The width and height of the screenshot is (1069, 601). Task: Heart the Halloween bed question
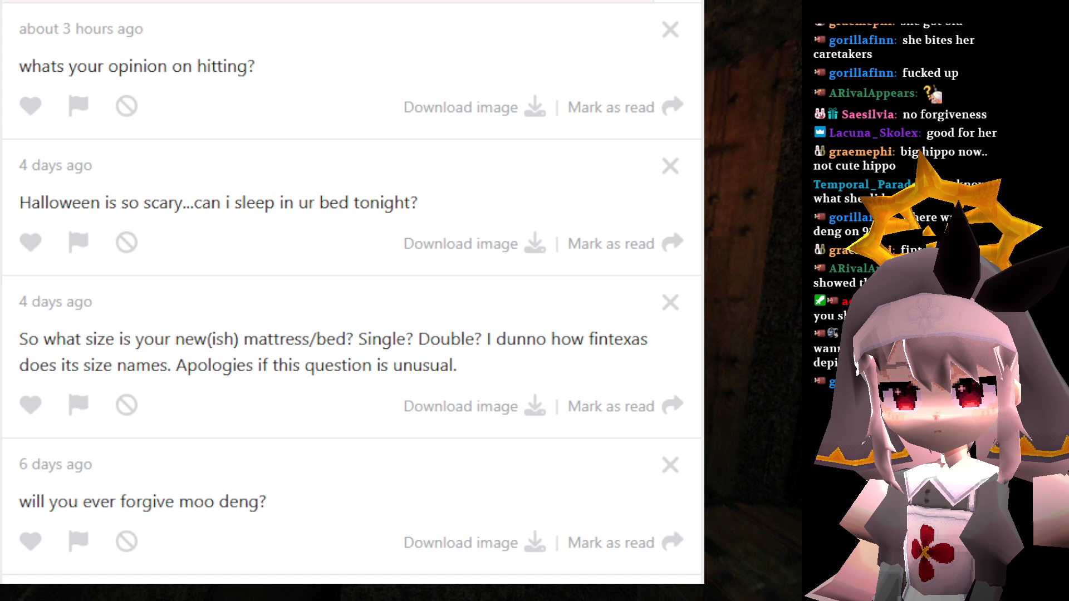click(x=31, y=242)
